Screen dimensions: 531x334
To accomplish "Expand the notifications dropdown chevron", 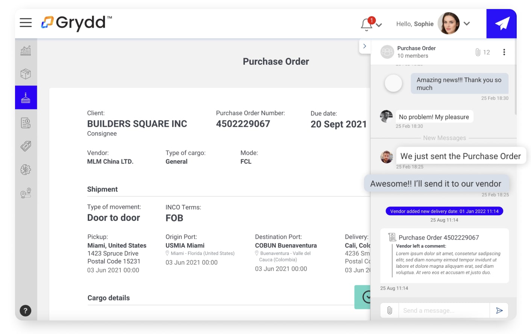I will (379, 25).
